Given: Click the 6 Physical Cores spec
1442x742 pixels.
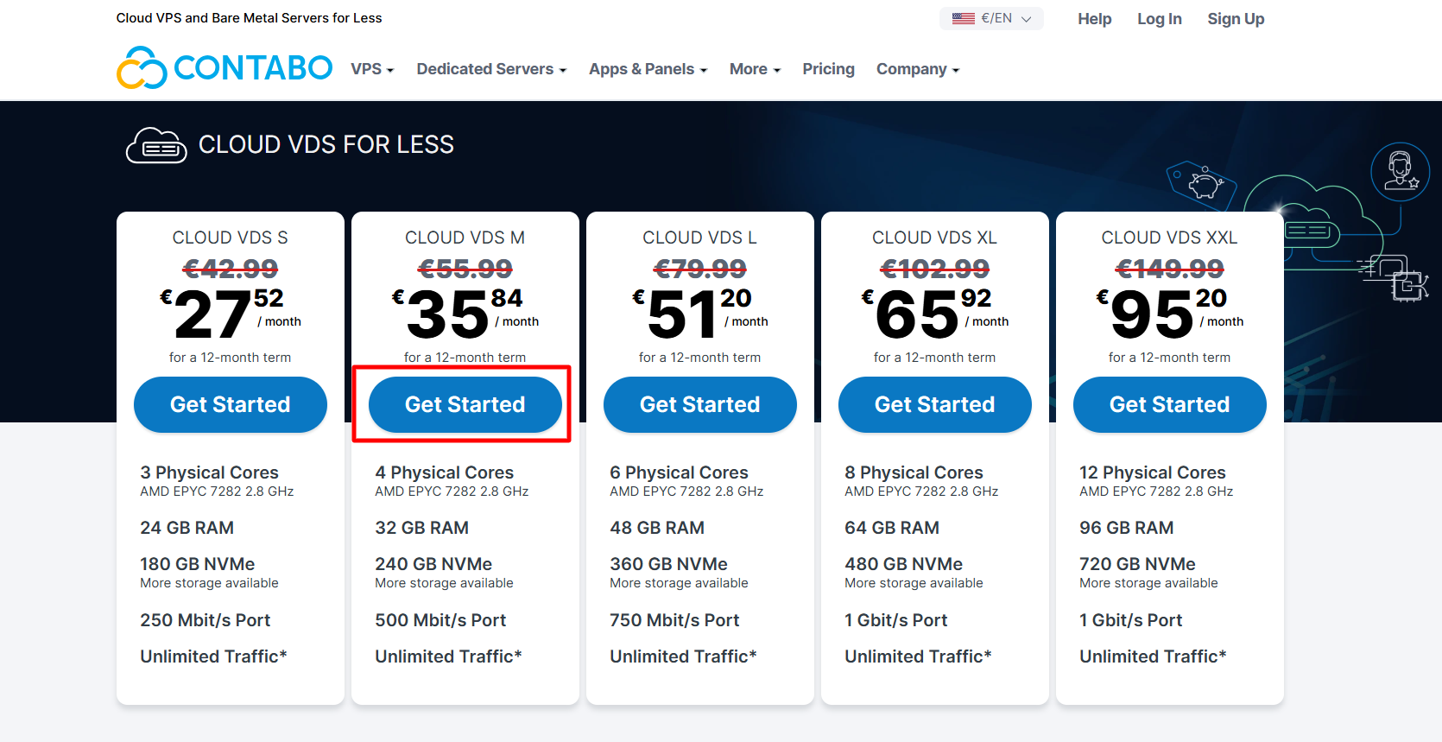Looking at the screenshot, I should (x=680, y=472).
